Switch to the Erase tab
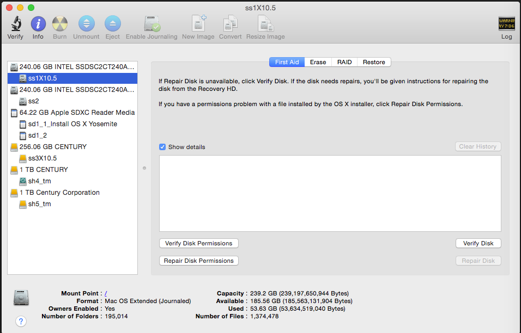The width and height of the screenshot is (521, 333). 318,62
